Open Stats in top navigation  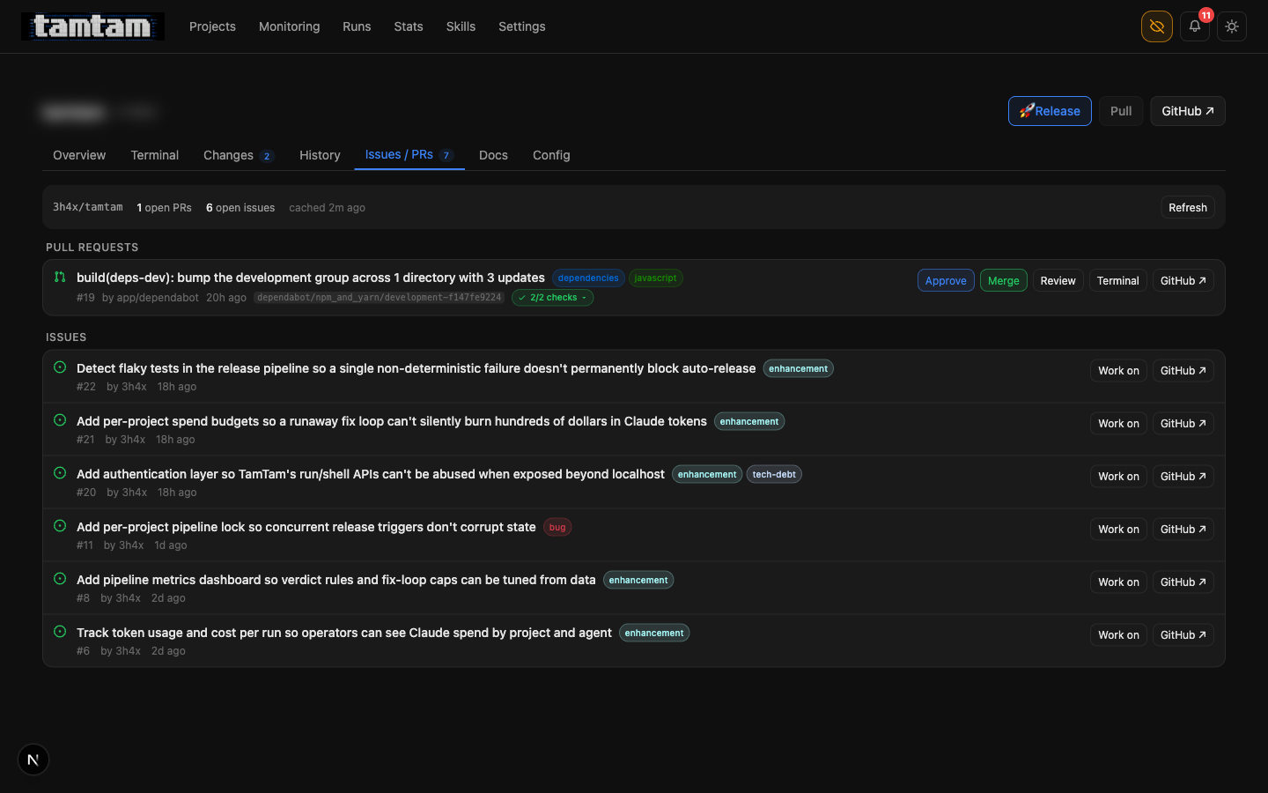tap(409, 26)
